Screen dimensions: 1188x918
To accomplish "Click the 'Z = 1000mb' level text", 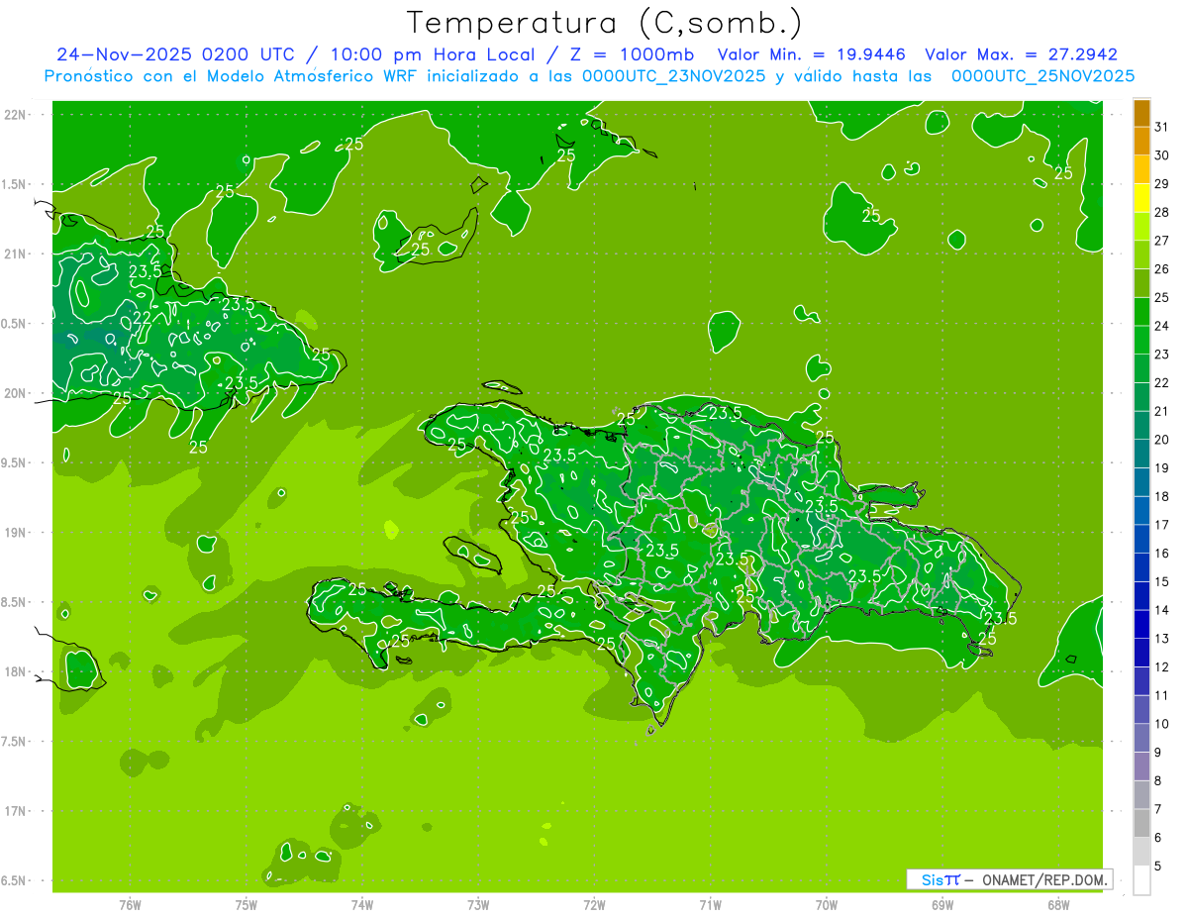I will tap(632, 54).
